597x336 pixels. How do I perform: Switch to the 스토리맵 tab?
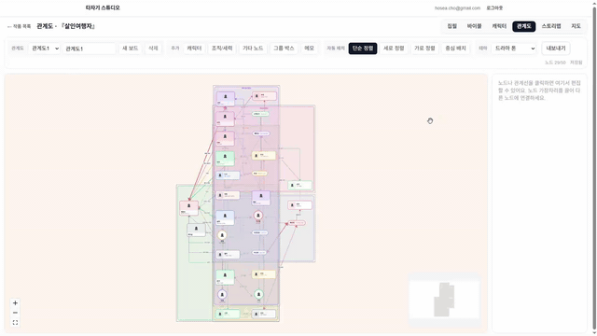[x=551, y=26]
